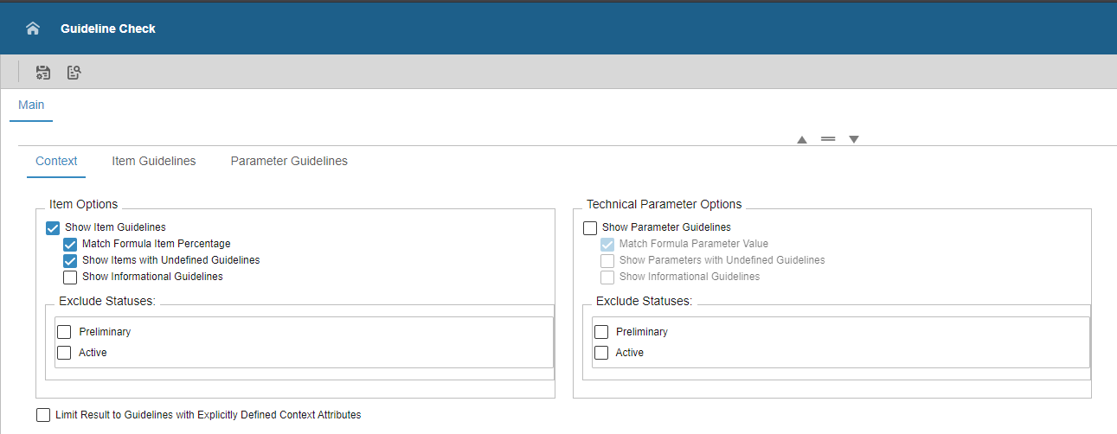Tick Preliminary under Technical Parameter Options

(601, 332)
